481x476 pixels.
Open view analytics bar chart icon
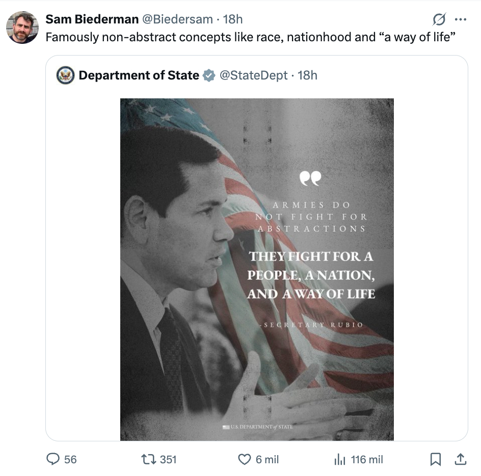click(x=340, y=459)
